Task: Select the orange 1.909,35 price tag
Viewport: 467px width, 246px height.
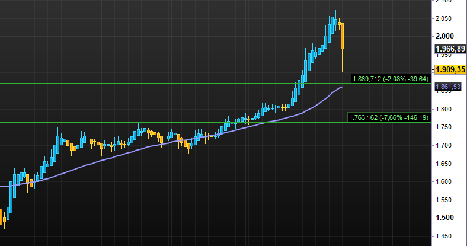Action: tap(449, 70)
